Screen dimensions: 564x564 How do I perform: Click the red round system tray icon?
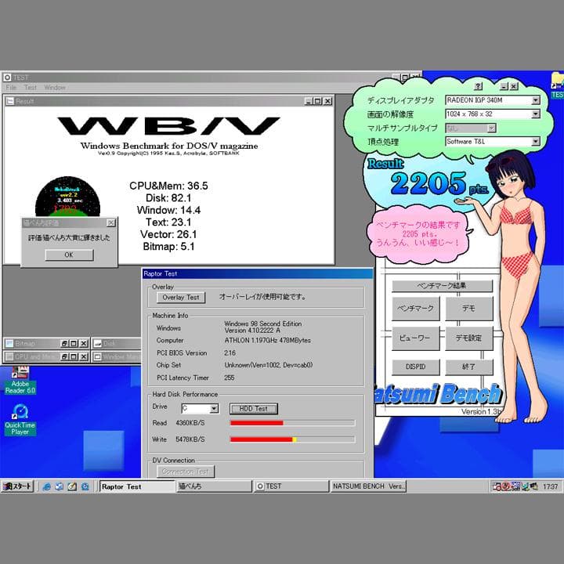(x=506, y=486)
